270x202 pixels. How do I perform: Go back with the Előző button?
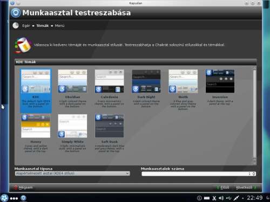(x=223, y=187)
